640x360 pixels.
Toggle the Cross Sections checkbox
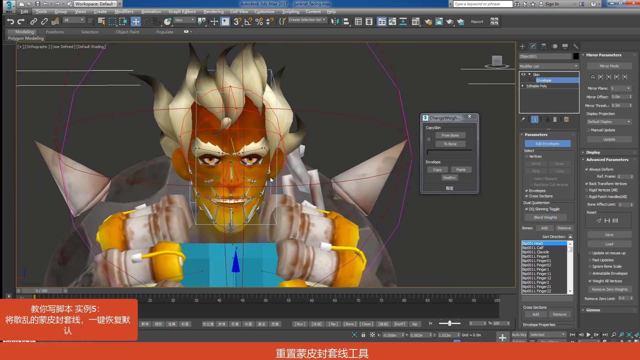[527, 196]
